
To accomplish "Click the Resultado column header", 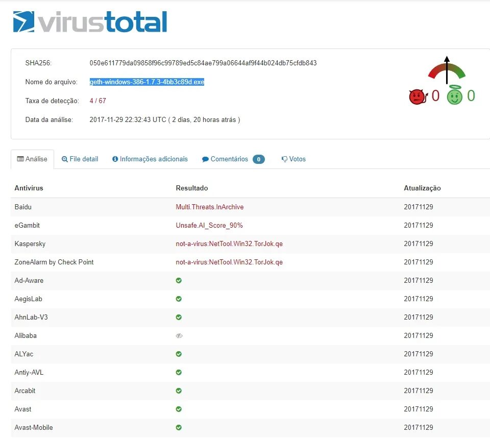I will click(192, 188).
